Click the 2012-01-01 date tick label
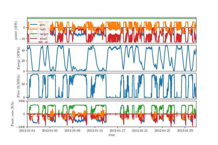 click(x=27, y=130)
